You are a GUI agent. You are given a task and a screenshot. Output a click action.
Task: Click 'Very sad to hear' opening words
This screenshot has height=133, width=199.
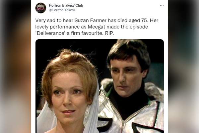54,21
